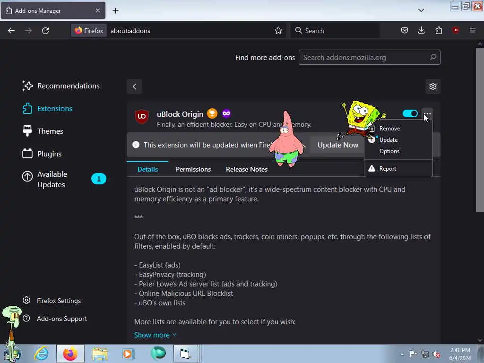
Task: Close the Add-ons Manager tab
Action: tap(97, 10)
